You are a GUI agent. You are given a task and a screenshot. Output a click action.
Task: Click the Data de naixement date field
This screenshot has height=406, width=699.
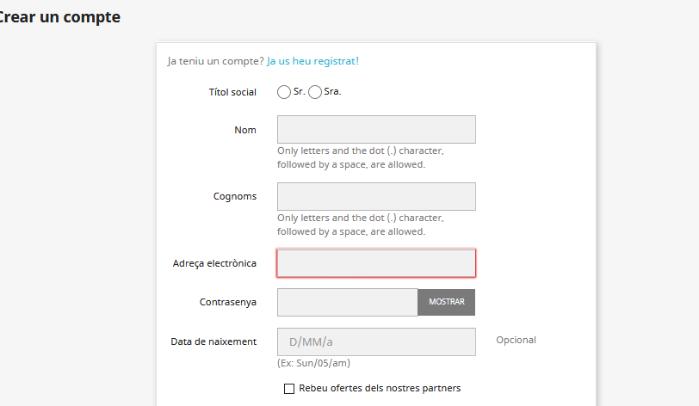tap(376, 341)
